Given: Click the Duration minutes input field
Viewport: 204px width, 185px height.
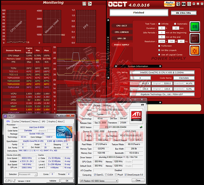Looking at the screenshot, I should pos(176,28).
